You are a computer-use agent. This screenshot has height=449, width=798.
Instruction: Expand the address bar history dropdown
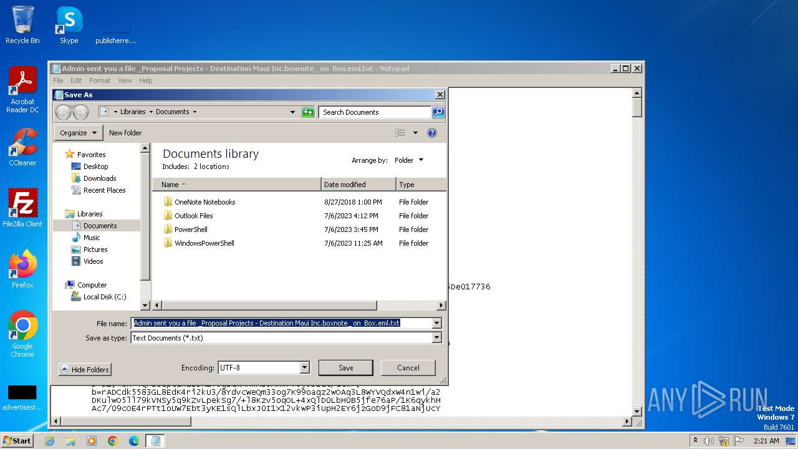tap(292, 112)
